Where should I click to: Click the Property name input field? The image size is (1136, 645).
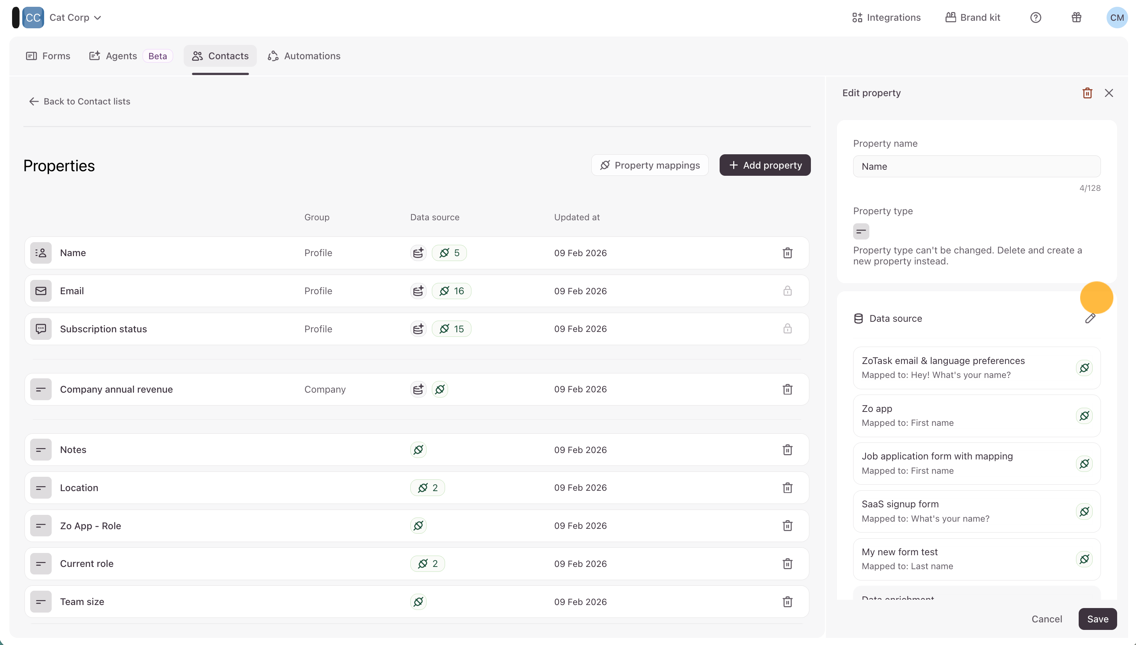click(x=976, y=167)
